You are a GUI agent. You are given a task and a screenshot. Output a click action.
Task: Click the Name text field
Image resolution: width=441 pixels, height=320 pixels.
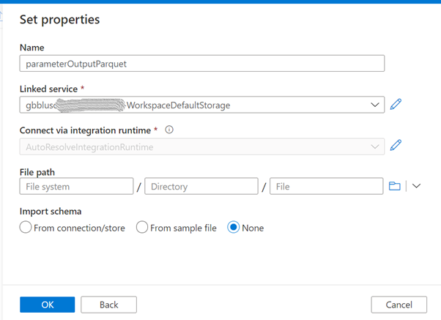(201, 64)
